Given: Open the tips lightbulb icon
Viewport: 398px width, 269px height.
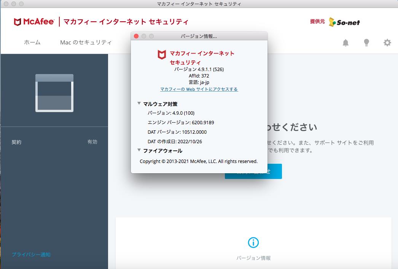Looking at the screenshot, I should tap(366, 43).
